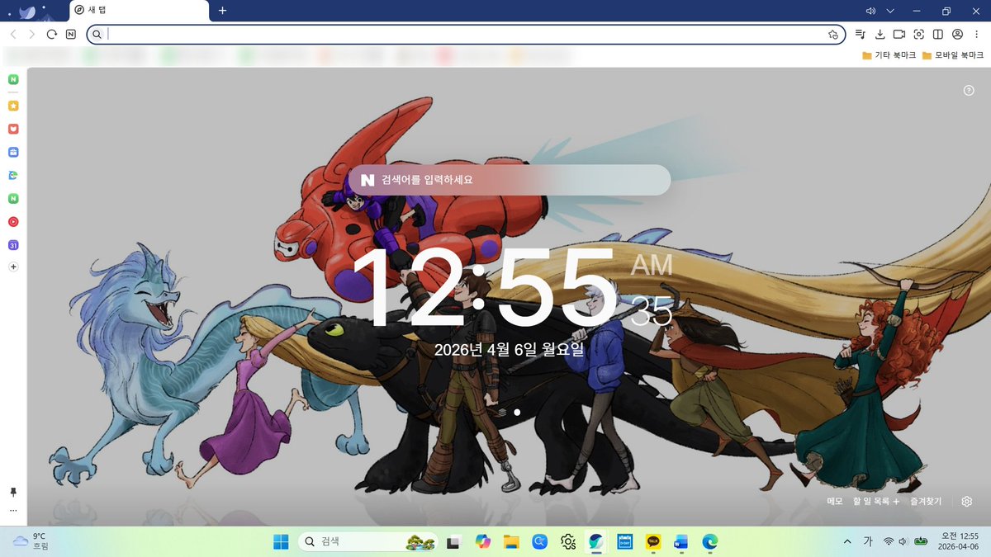
Task: Open the help question mark icon
Action: (x=970, y=91)
